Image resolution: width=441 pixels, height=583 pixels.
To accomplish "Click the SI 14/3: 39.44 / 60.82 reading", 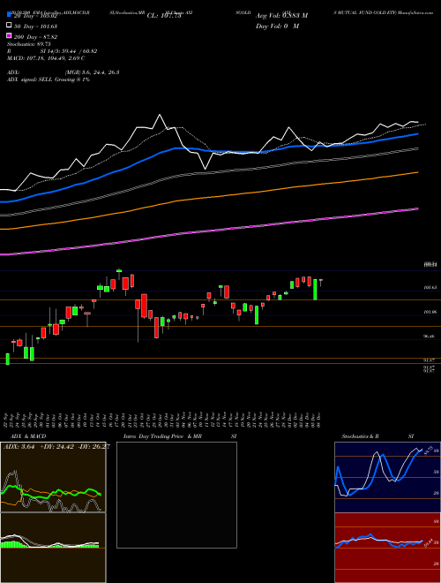I will coord(68,51).
